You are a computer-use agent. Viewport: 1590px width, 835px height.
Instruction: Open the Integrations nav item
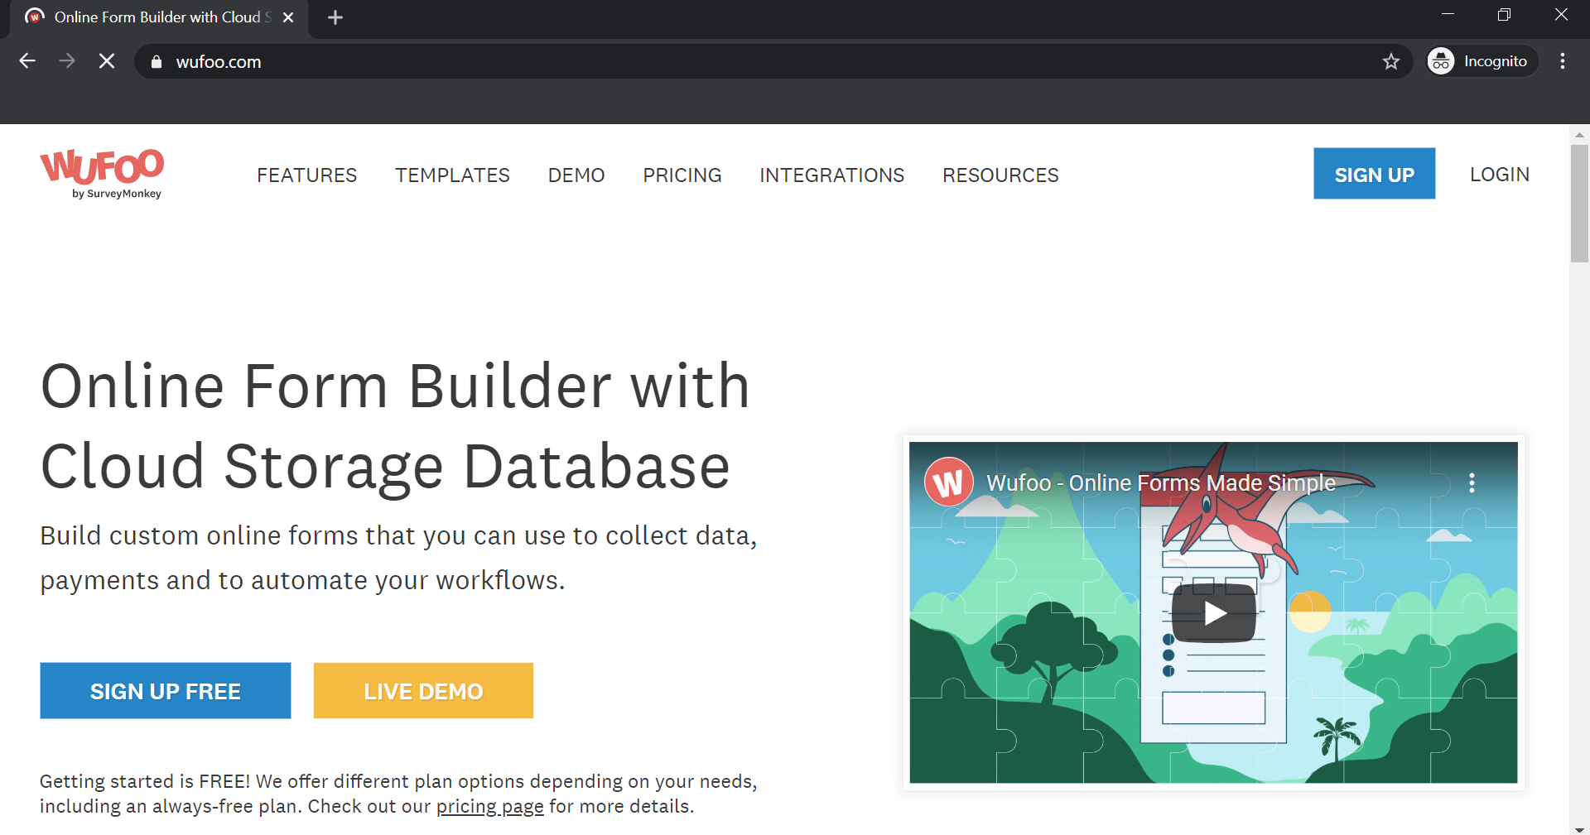point(832,175)
